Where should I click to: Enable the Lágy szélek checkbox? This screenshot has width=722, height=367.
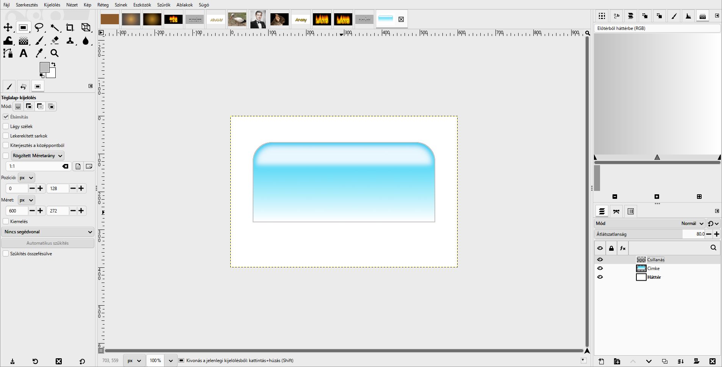point(6,126)
